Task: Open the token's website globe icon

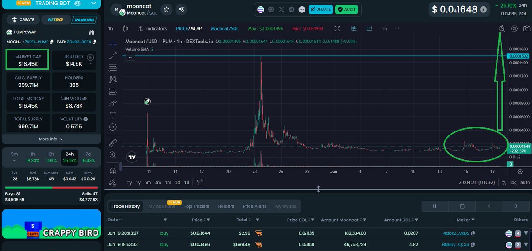Action: (x=271, y=9)
